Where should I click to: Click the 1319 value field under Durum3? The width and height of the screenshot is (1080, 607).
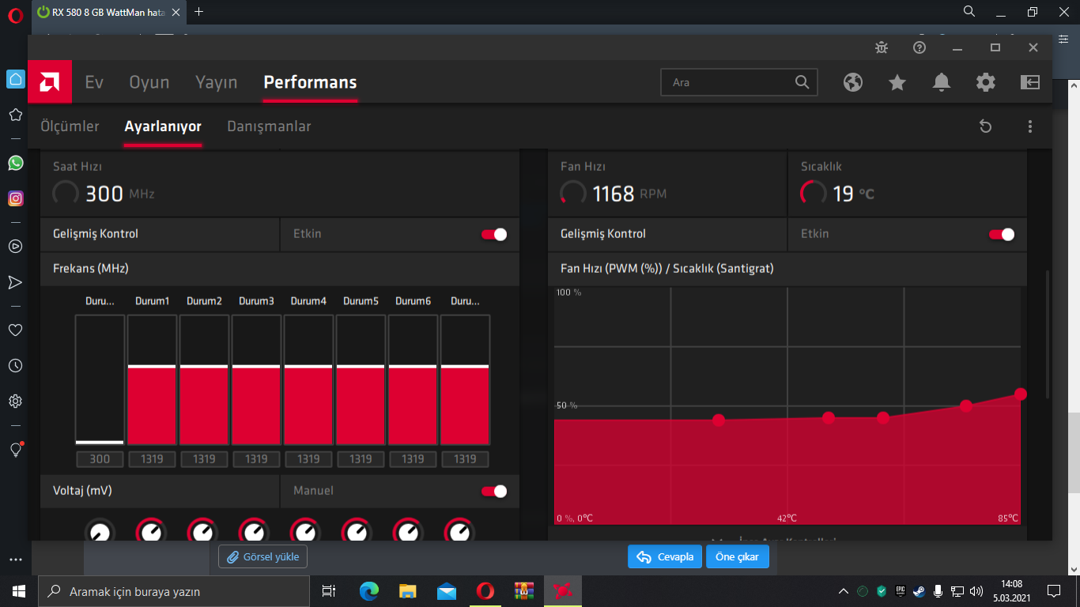[256, 459]
